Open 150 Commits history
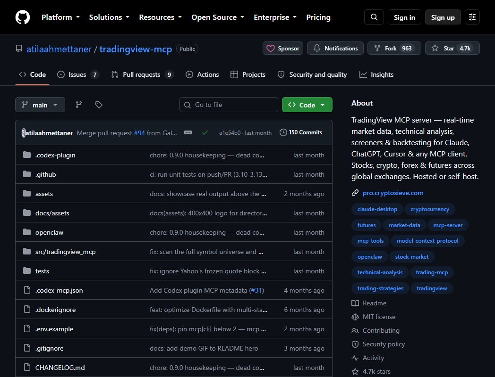The width and height of the screenshot is (495, 377). (301, 132)
